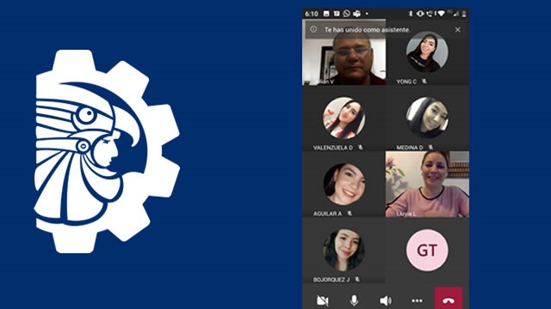This screenshot has width=551, height=309.
Task: Select VALENZUELA D participant avatar
Action: click(344, 118)
